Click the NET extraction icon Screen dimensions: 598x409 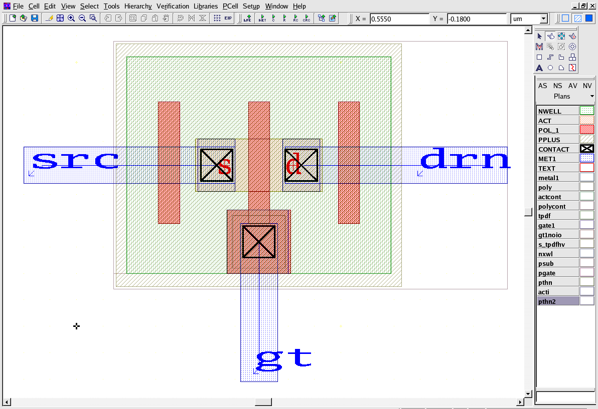pos(262,19)
